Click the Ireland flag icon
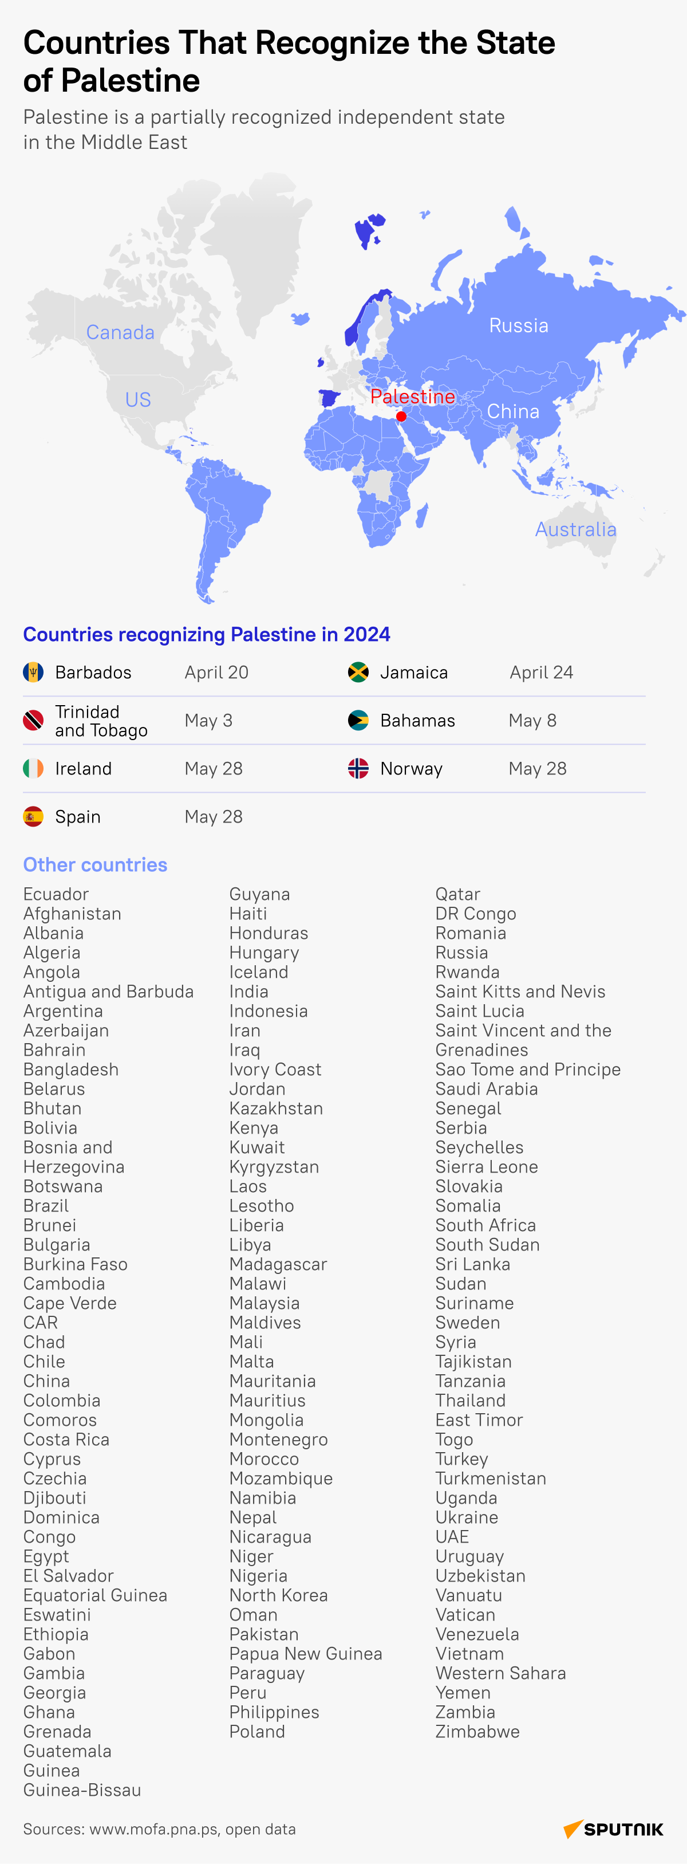 pos(33,769)
